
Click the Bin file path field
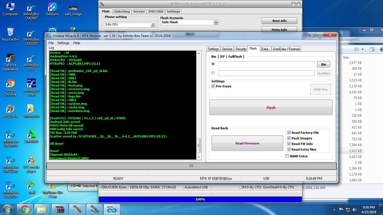click(266, 64)
